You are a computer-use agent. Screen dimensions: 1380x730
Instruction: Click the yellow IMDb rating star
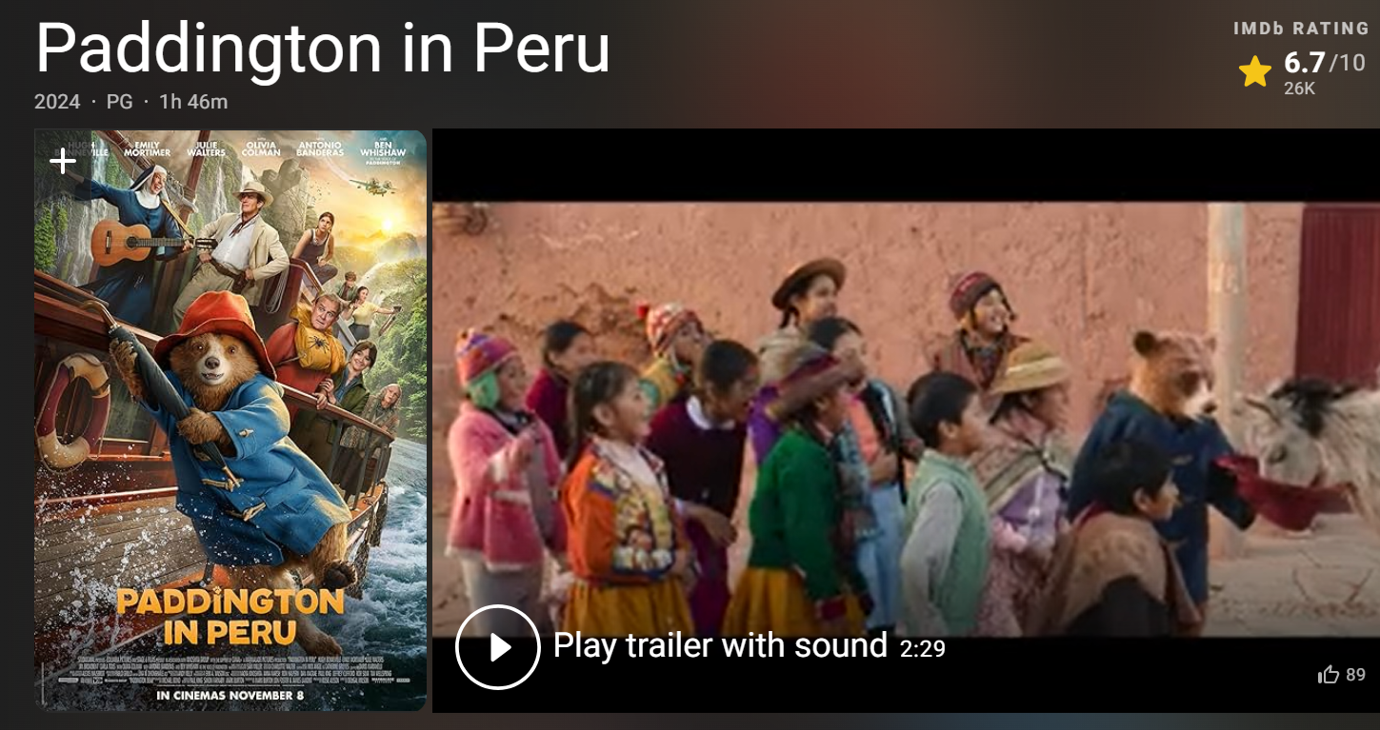tap(1255, 71)
